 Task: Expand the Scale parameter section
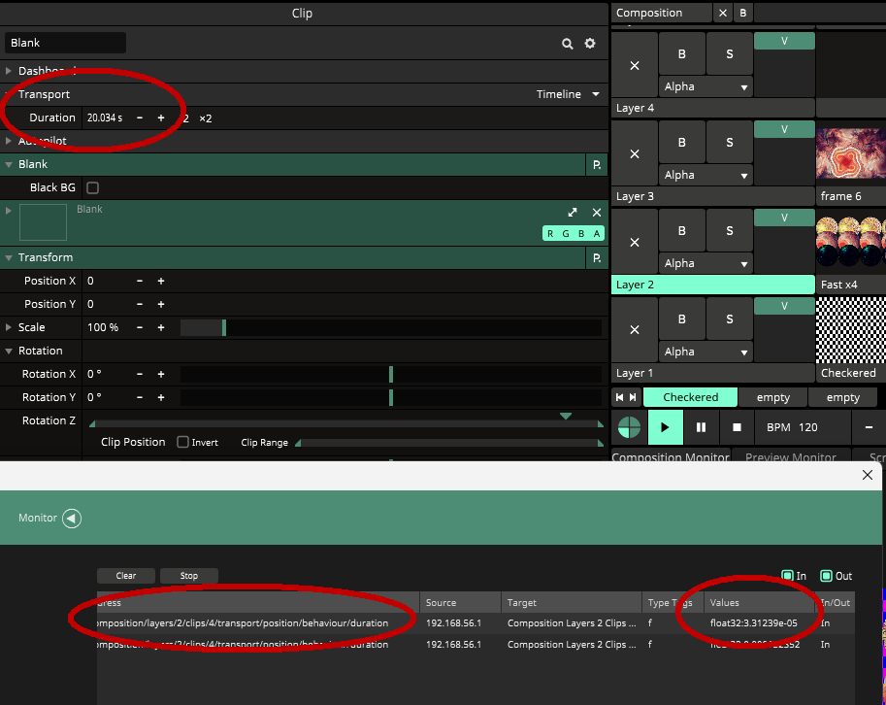pos(10,327)
